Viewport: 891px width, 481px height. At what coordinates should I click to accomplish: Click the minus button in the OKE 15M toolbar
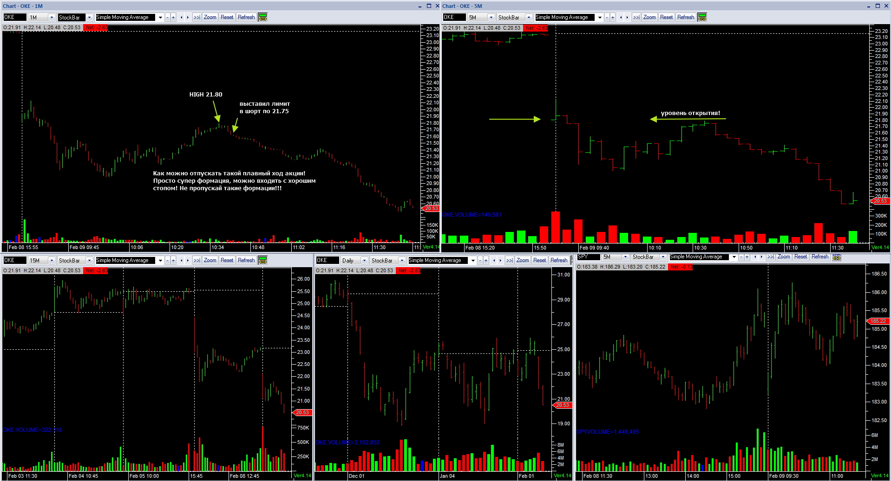tap(168, 260)
